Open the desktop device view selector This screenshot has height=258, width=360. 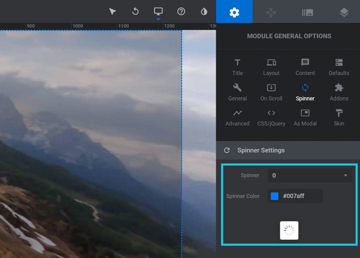(x=158, y=12)
